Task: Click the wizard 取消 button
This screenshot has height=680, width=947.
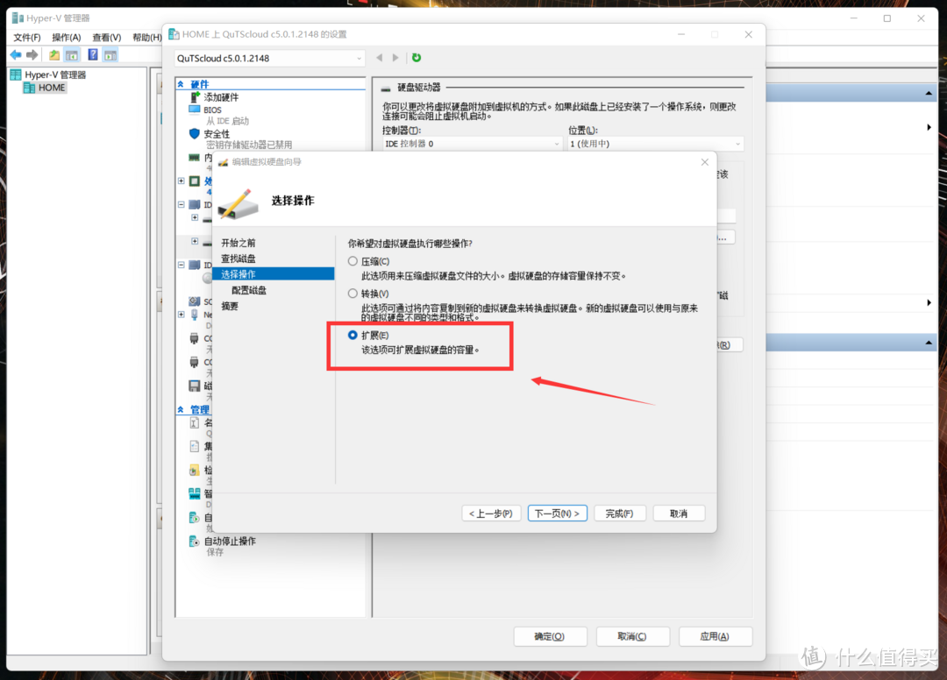Action: 679,514
